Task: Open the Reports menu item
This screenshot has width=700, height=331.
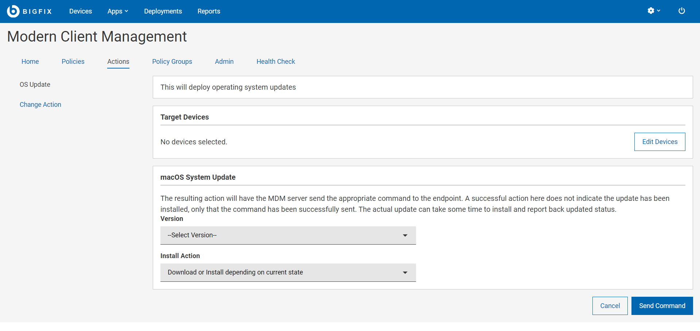Action: 209,11
